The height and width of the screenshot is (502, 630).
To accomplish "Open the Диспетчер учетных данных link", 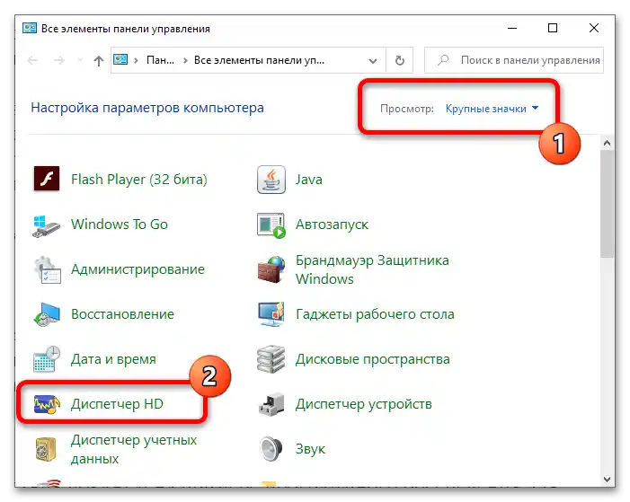I will click(x=134, y=449).
